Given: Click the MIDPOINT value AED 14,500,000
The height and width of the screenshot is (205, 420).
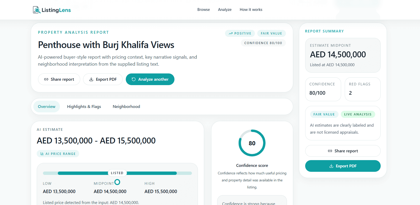Looking at the screenshot, I should 110,192.
